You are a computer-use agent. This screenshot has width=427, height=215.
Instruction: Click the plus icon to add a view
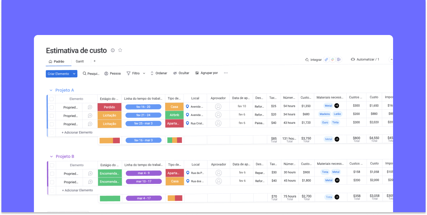[x=94, y=61]
